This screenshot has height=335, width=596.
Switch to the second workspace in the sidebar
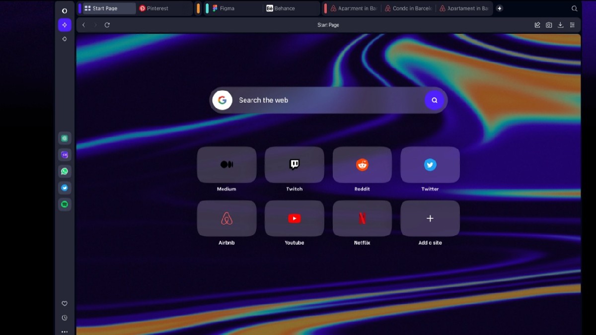point(65,39)
